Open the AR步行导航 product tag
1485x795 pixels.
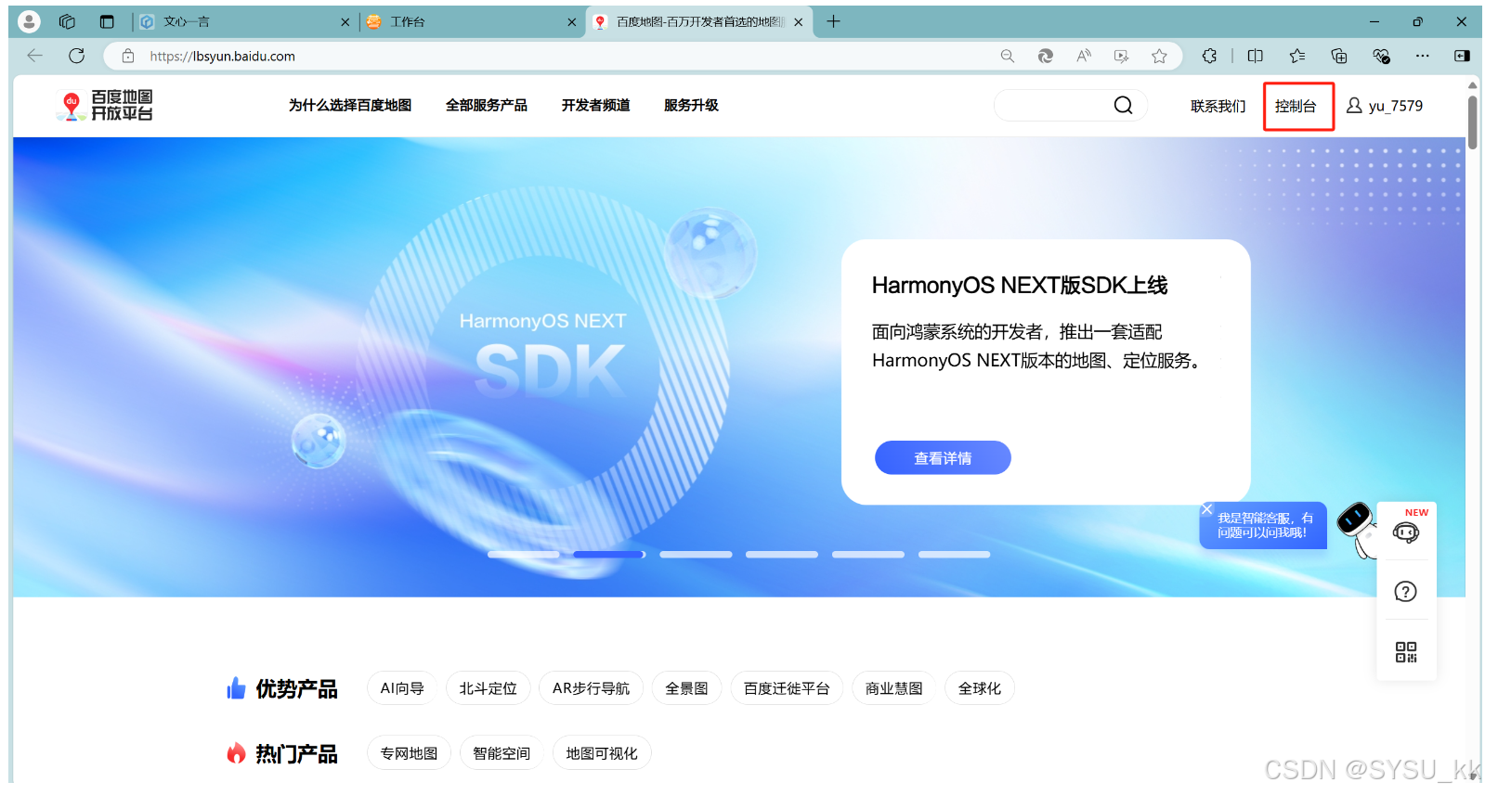pyautogui.click(x=591, y=688)
